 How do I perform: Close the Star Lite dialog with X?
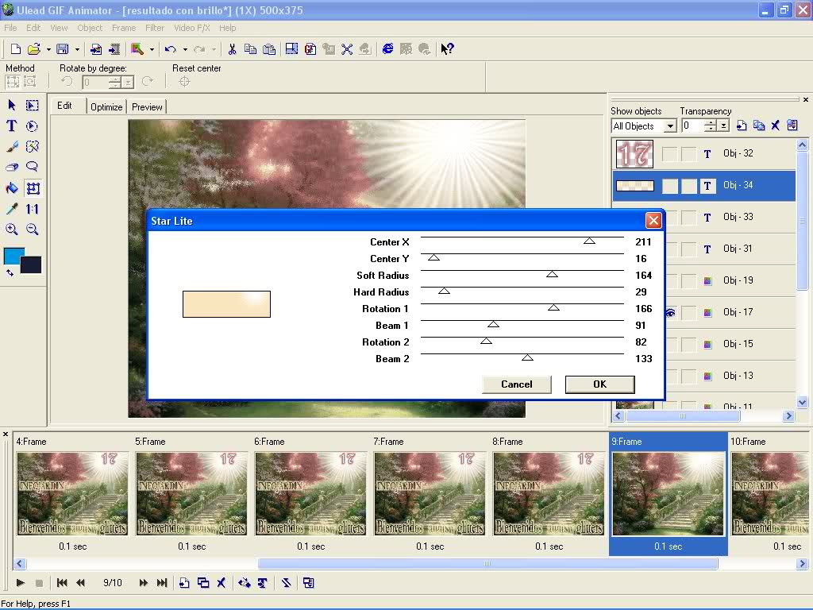[653, 221]
